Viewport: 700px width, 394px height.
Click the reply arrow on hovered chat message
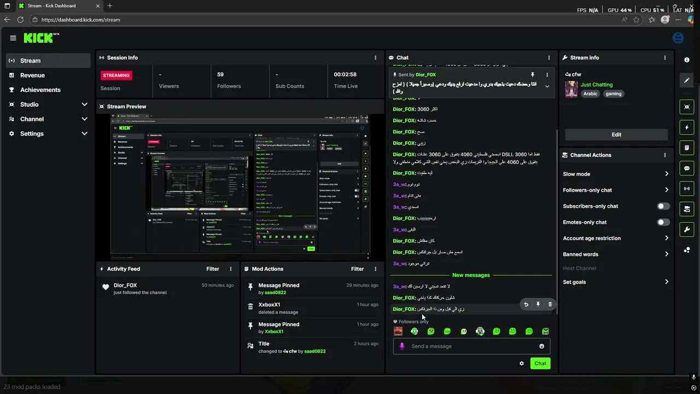point(526,304)
